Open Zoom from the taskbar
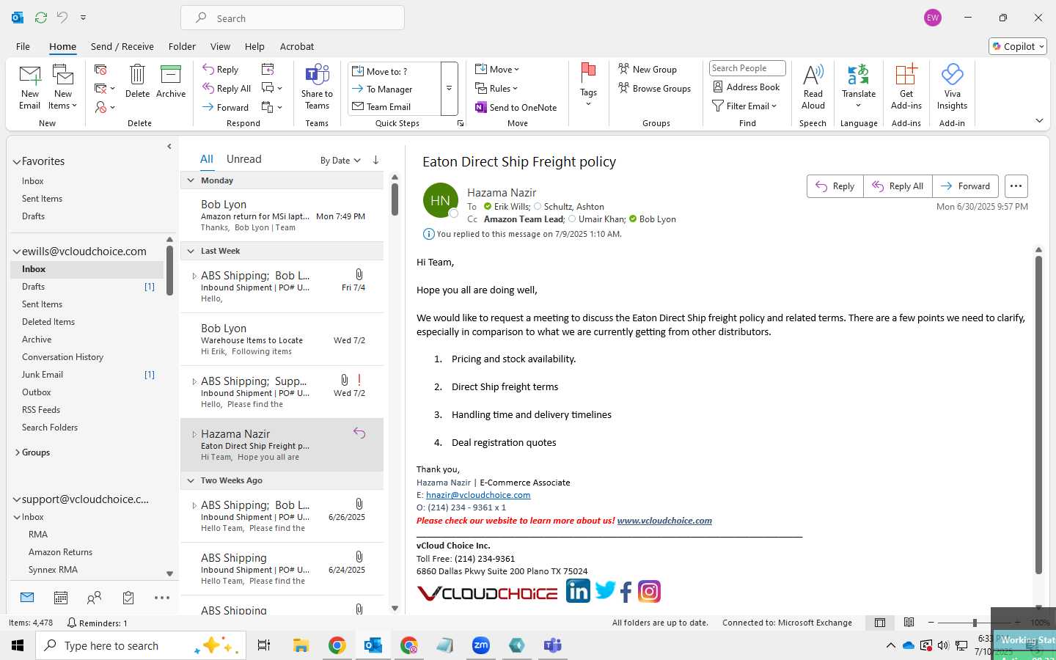Screen dimensions: 1056x660 (481, 645)
